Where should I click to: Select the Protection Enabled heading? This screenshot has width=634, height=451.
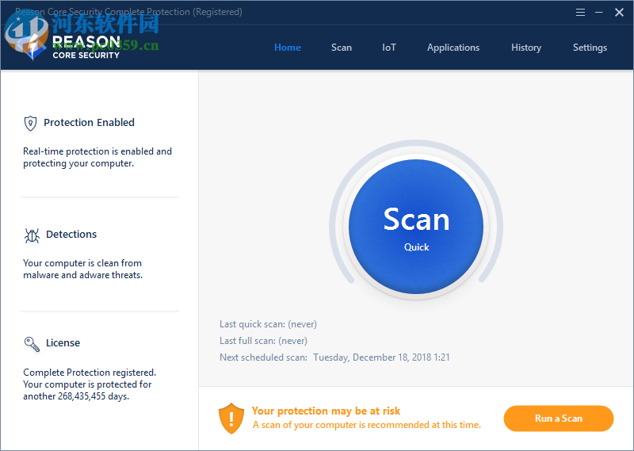pos(89,123)
